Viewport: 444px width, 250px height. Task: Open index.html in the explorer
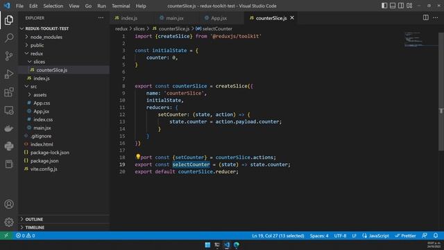click(x=42, y=144)
